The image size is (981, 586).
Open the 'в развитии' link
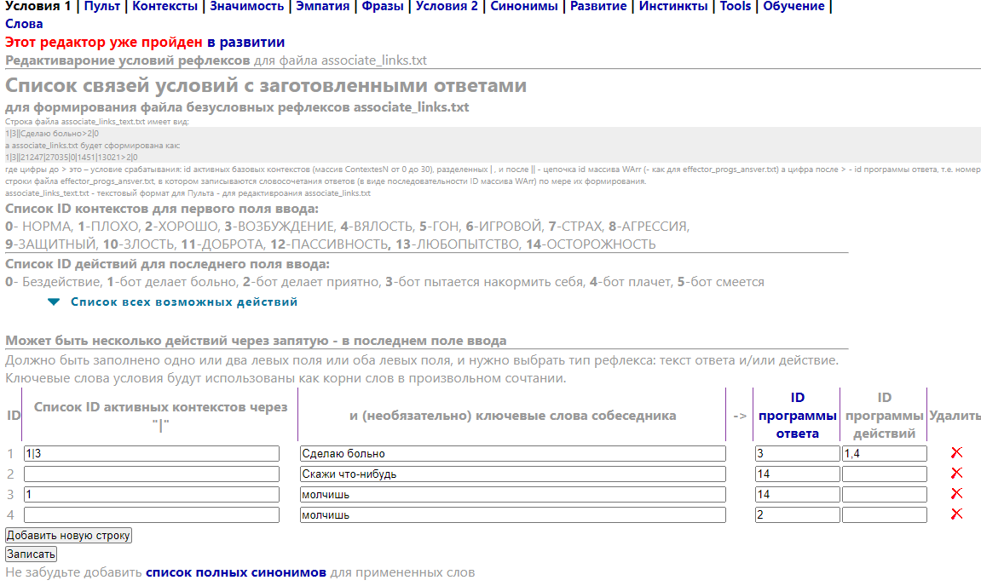click(246, 42)
